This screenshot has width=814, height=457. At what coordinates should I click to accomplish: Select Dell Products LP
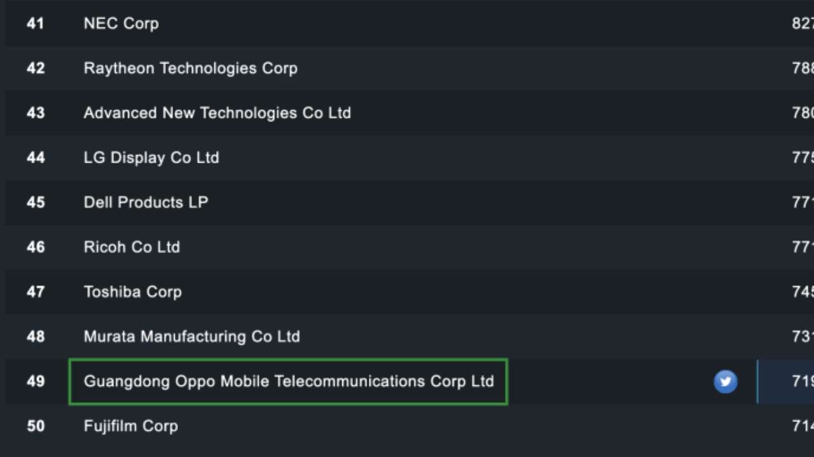146,202
